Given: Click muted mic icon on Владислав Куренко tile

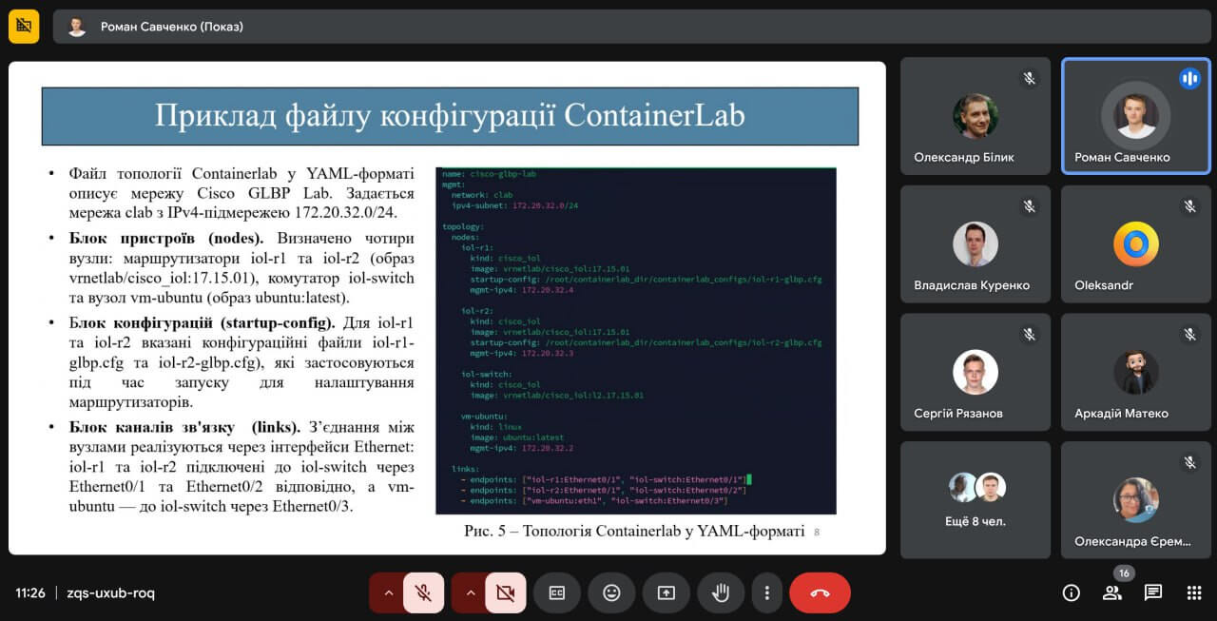Looking at the screenshot, I should tap(1029, 206).
